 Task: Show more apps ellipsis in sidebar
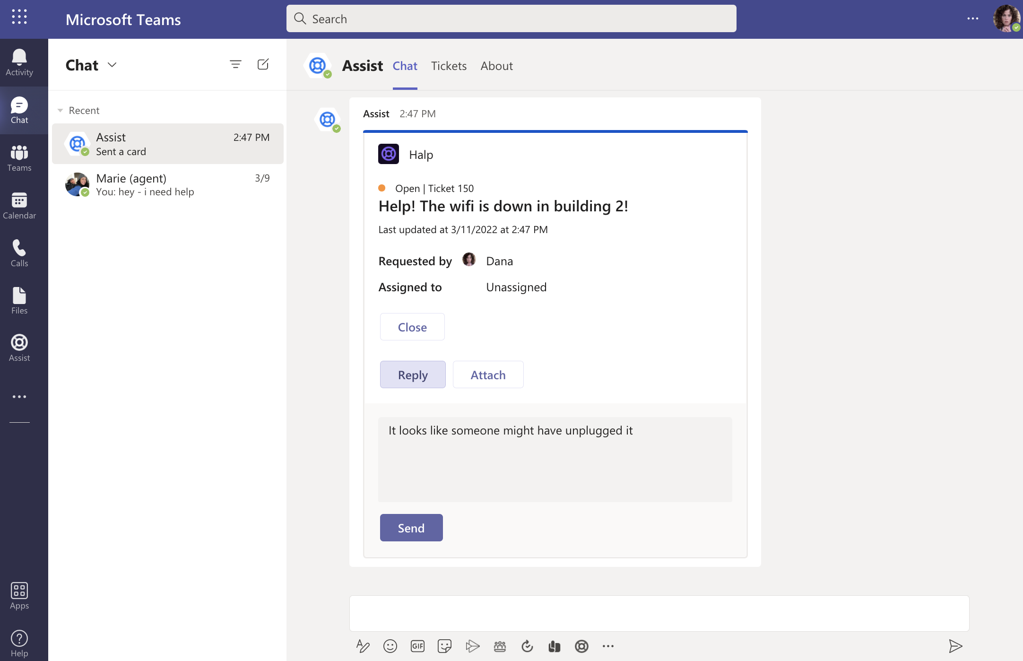[x=19, y=397]
